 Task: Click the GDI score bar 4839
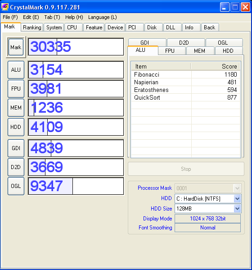(x=76, y=148)
